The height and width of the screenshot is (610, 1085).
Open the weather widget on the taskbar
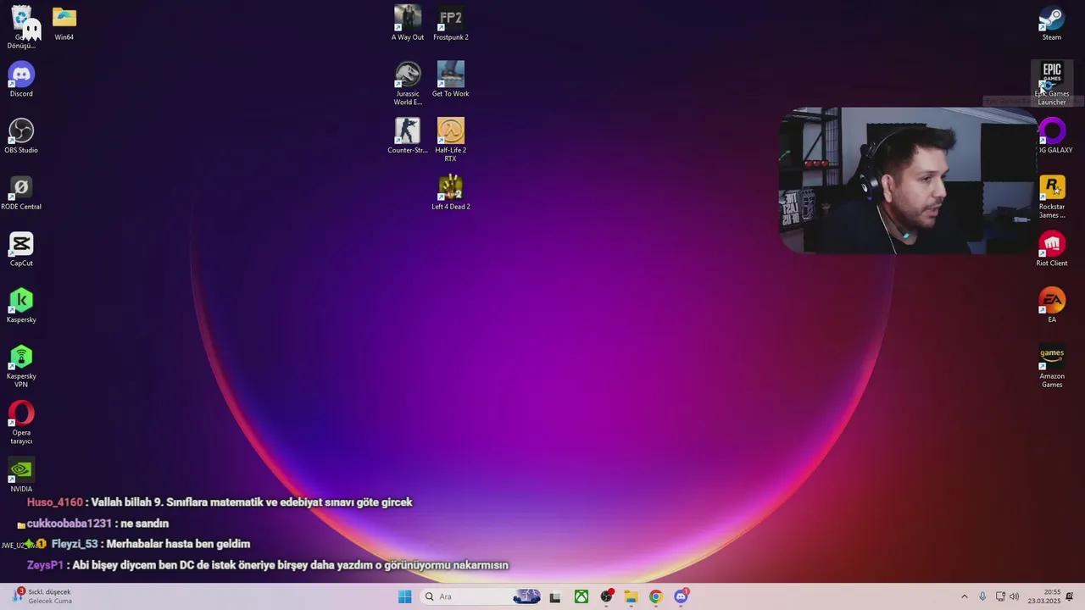[x=42, y=596]
